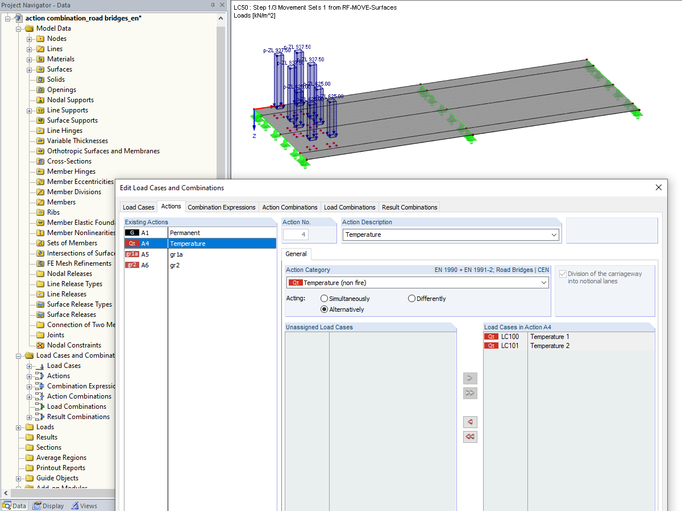682x511 pixels.
Task: Expand the Nodes tree node
Action: coord(30,39)
